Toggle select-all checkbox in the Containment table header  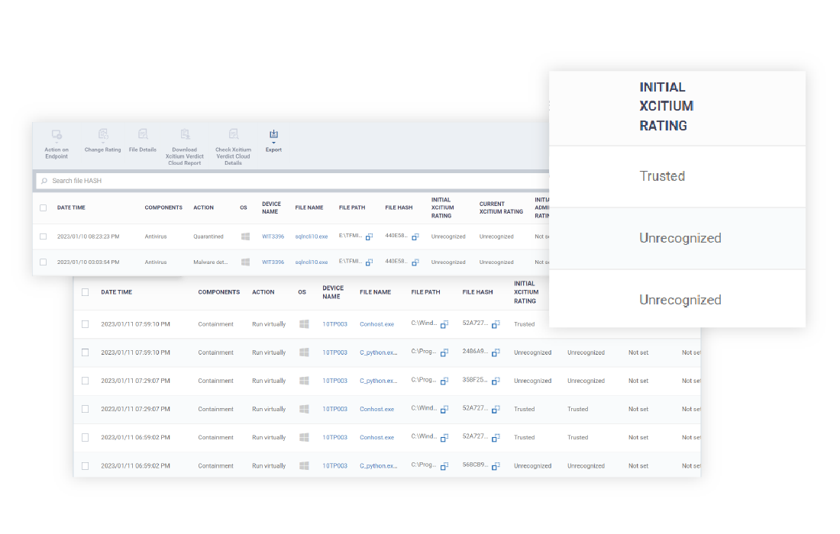(86, 292)
